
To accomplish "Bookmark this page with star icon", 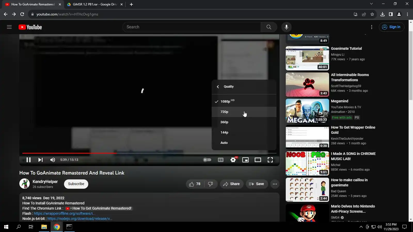I will 372,14.
